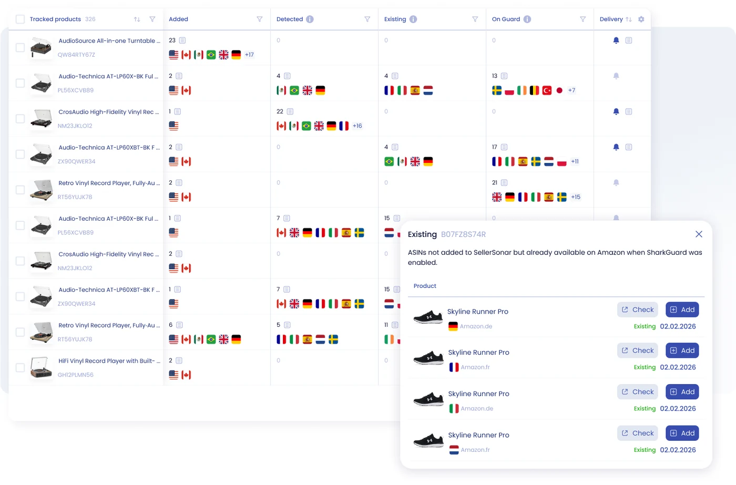
Task: Open the list icon beside On Guard 21
Action: point(504,183)
